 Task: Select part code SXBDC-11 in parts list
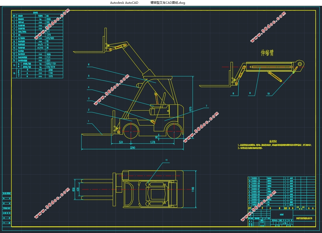(x=256, y=178)
